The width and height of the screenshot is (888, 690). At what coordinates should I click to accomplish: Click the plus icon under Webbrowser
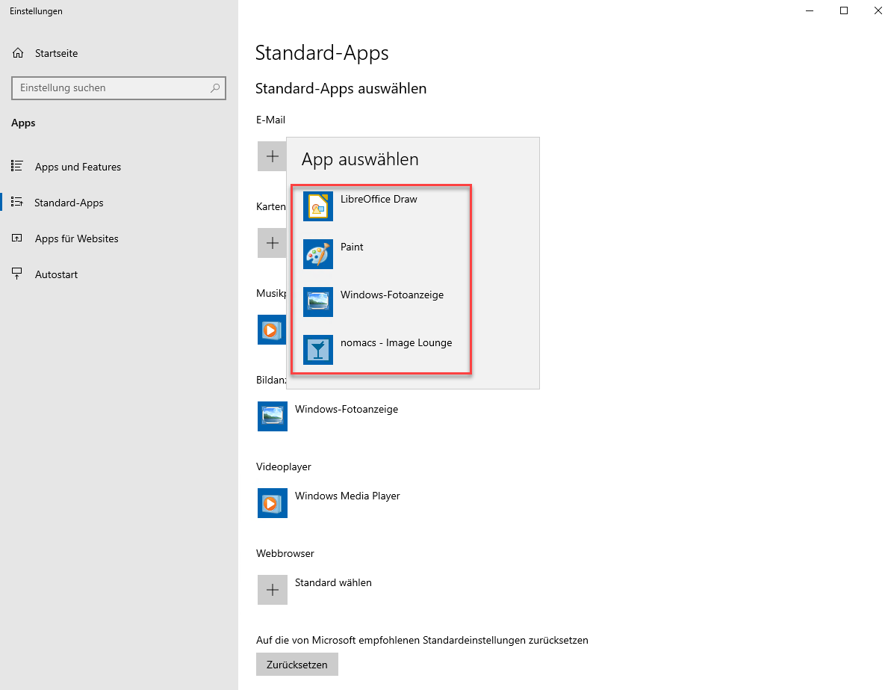tap(273, 590)
